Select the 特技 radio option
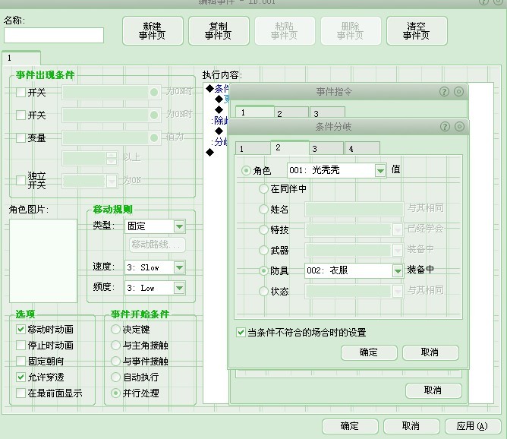The width and height of the screenshot is (507, 439). (263, 229)
